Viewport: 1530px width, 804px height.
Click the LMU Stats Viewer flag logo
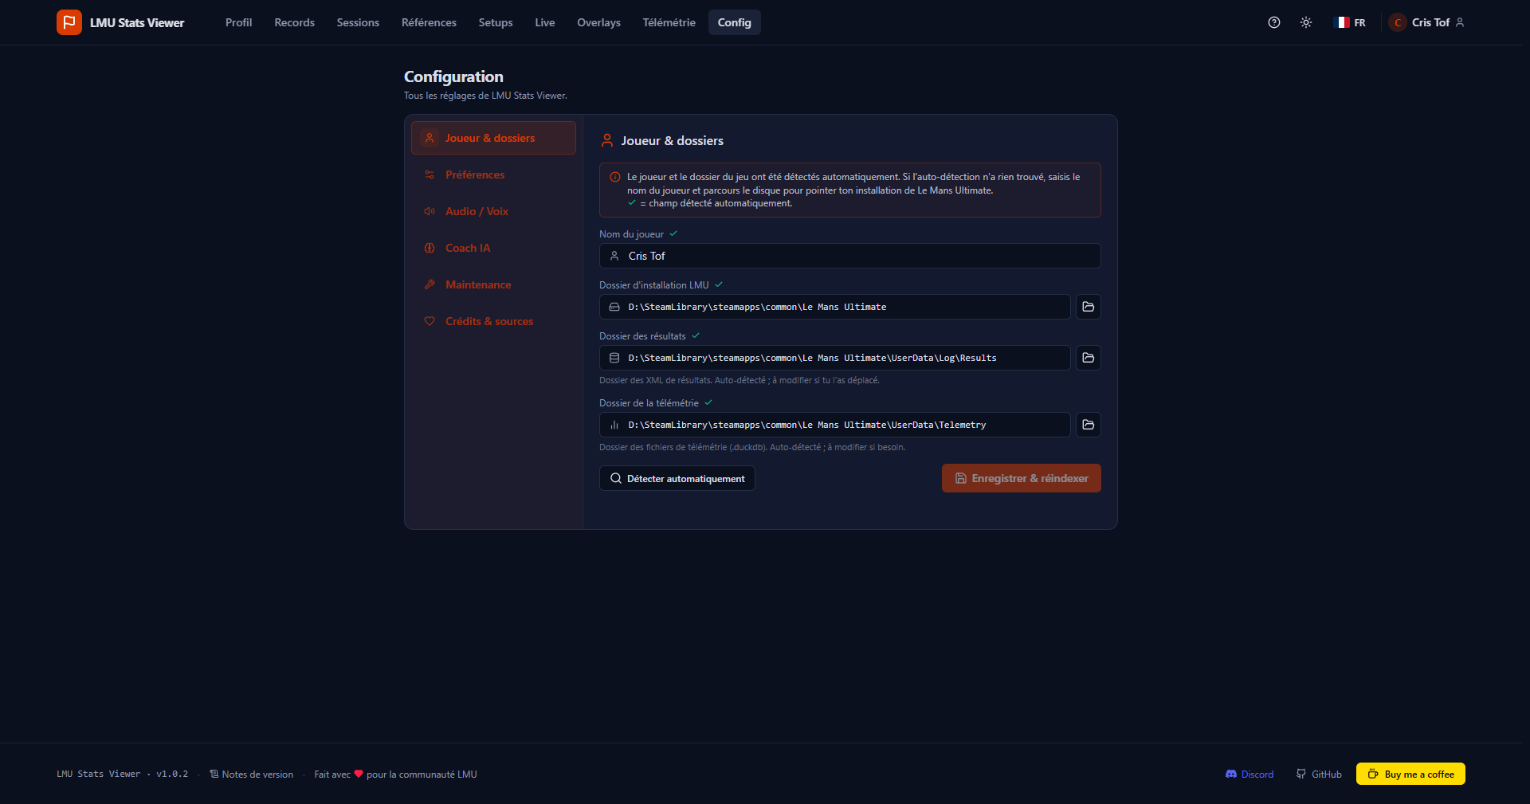tap(69, 22)
